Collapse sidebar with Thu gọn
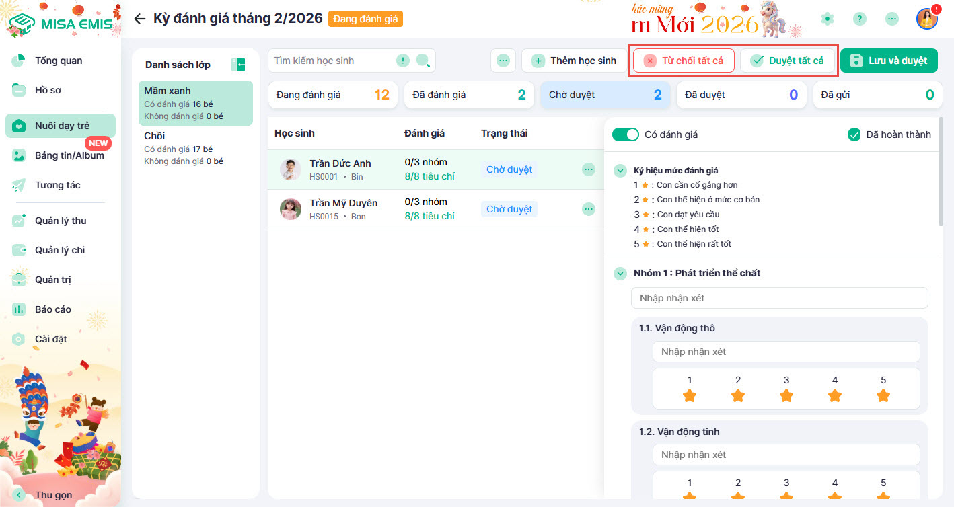The width and height of the screenshot is (954, 507). [20, 495]
